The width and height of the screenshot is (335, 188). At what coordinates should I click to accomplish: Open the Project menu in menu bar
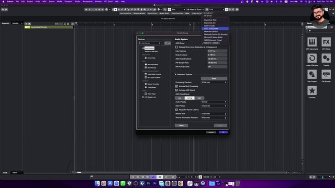(x=30, y=2)
